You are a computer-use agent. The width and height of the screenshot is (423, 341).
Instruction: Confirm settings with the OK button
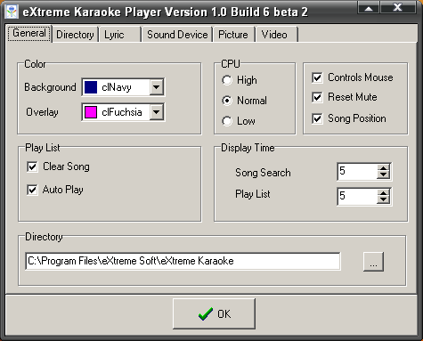pos(214,313)
